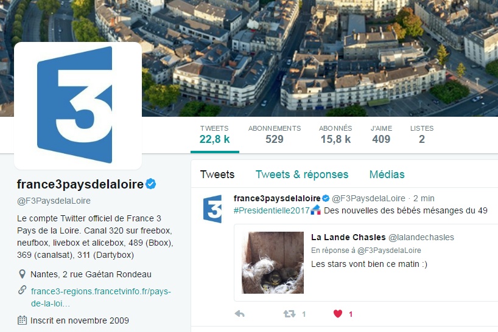Open the bird nest photo thumbnail

(x=273, y=263)
